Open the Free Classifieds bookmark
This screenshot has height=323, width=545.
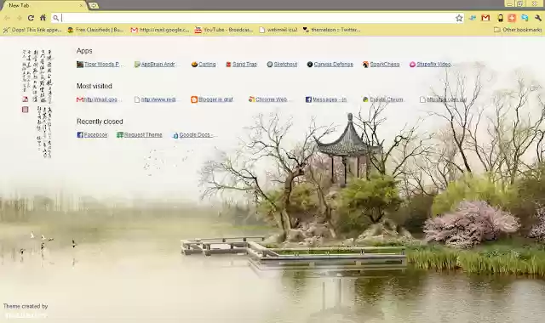[95, 30]
